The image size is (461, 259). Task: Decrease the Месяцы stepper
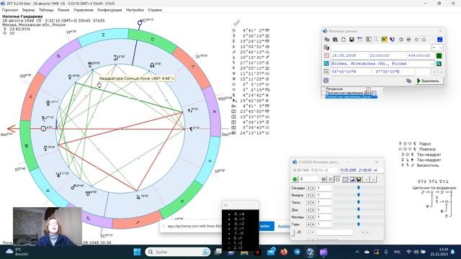click(x=308, y=217)
